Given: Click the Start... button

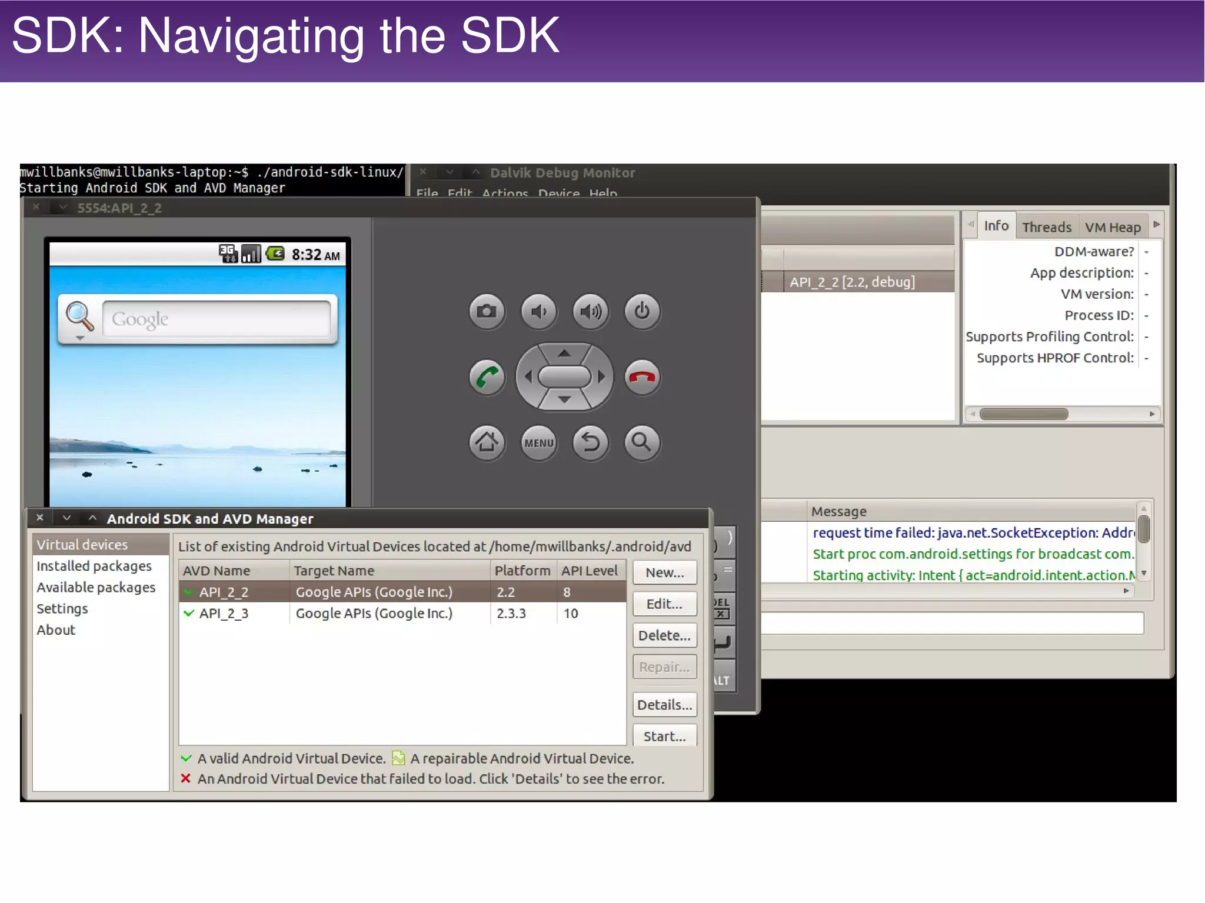Looking at the screenshot, I should (x=665, y=736).
